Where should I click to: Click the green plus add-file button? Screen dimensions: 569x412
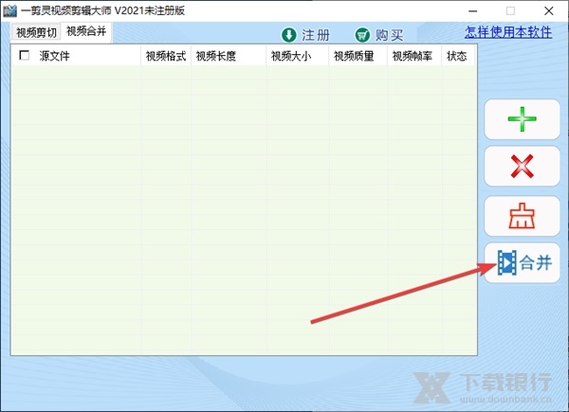[x=522, y=119]
